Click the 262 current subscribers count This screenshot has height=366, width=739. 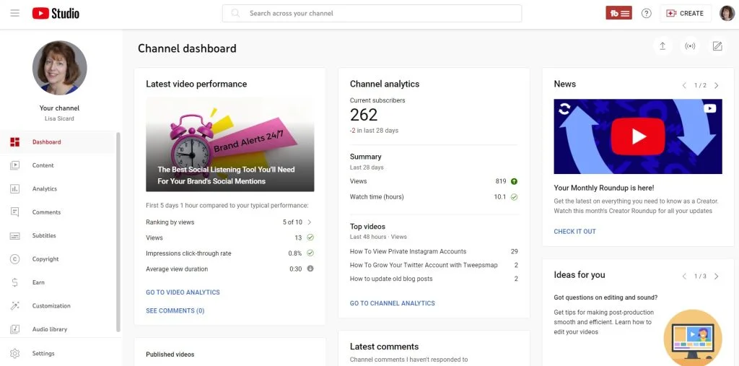364,115
